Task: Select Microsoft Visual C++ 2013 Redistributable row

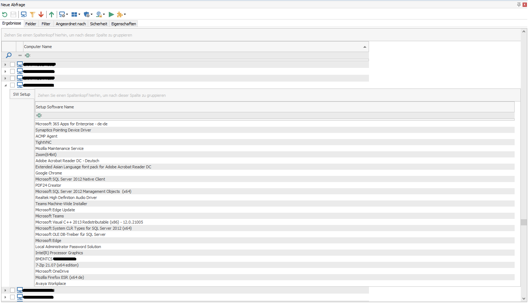Action: [x=275, y=222]
